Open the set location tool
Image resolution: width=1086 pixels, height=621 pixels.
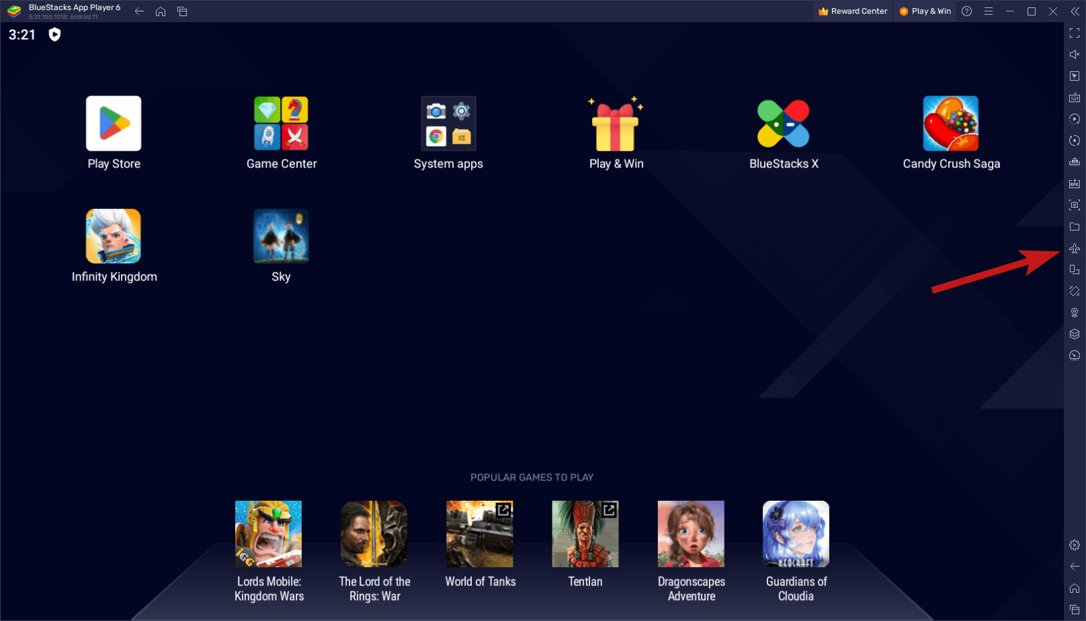coord(1075,313)
